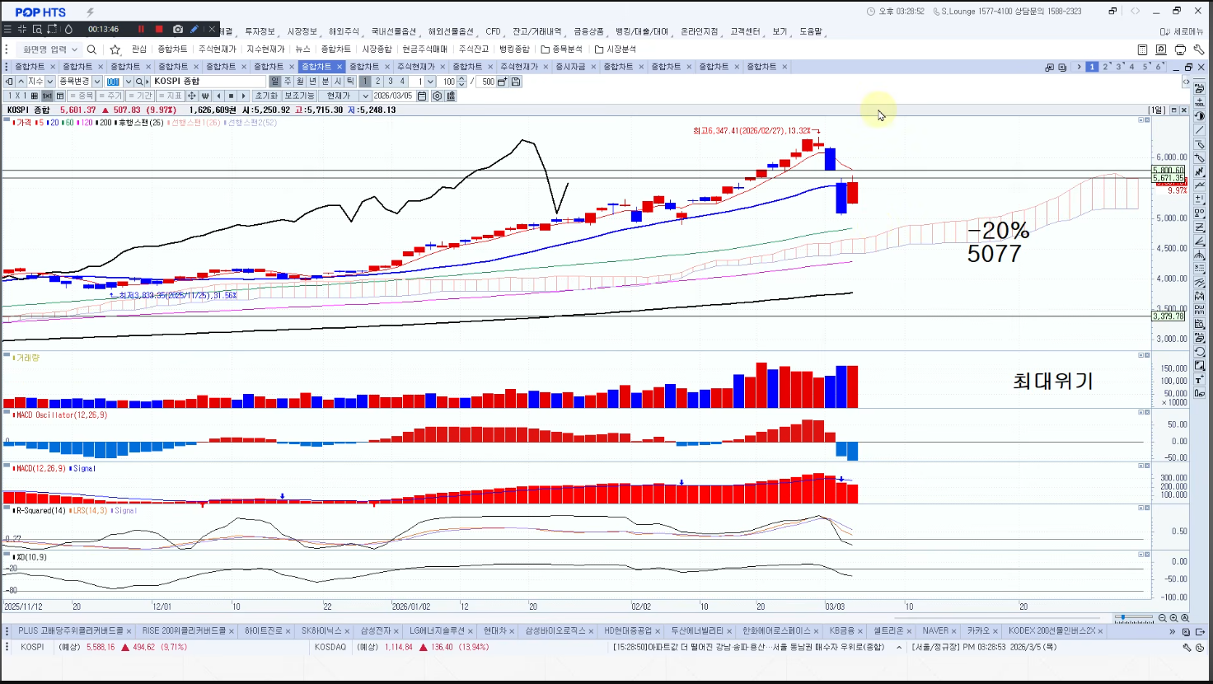Click the save chart floppy disk icon
Screen dimensions: 1213x684
coord(516,82)
